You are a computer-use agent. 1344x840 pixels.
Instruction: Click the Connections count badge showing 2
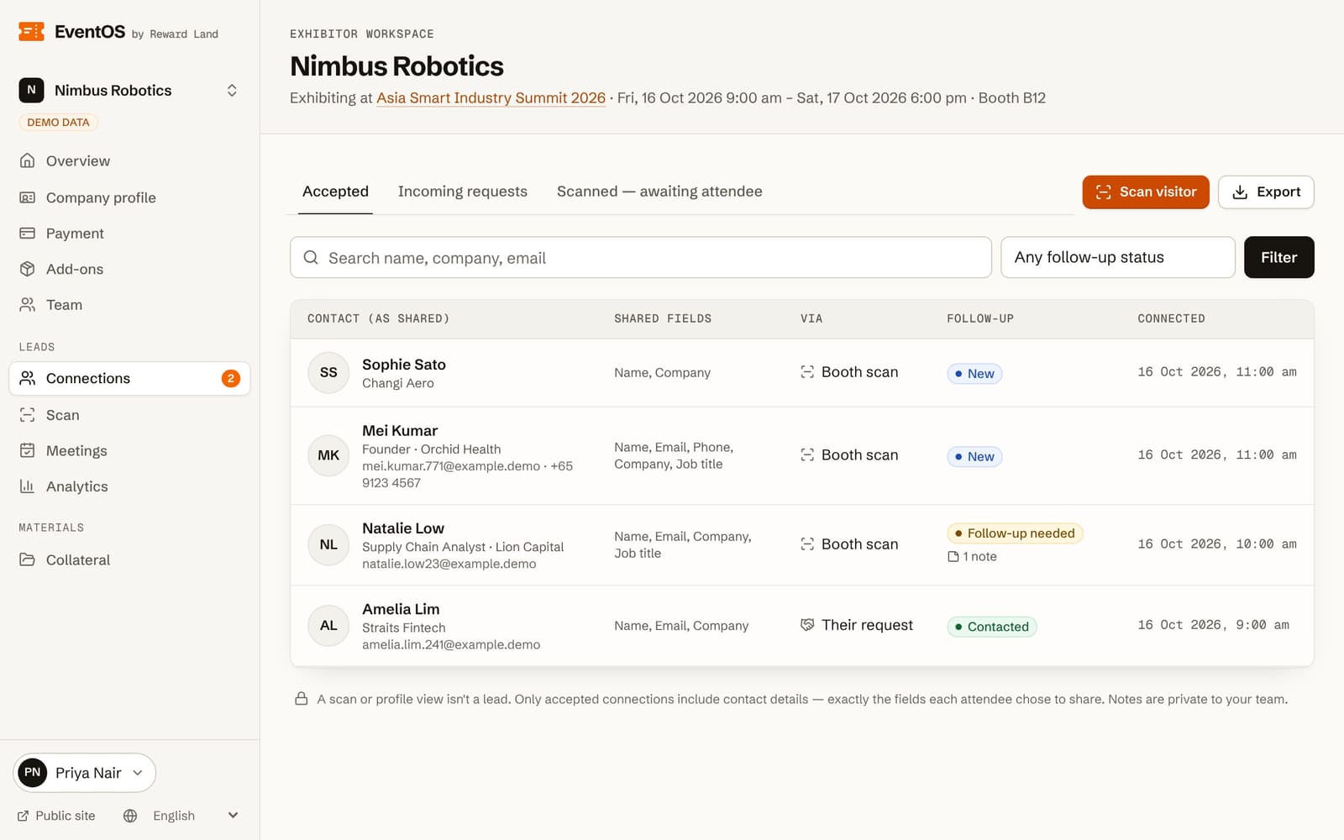pos(230,379)
